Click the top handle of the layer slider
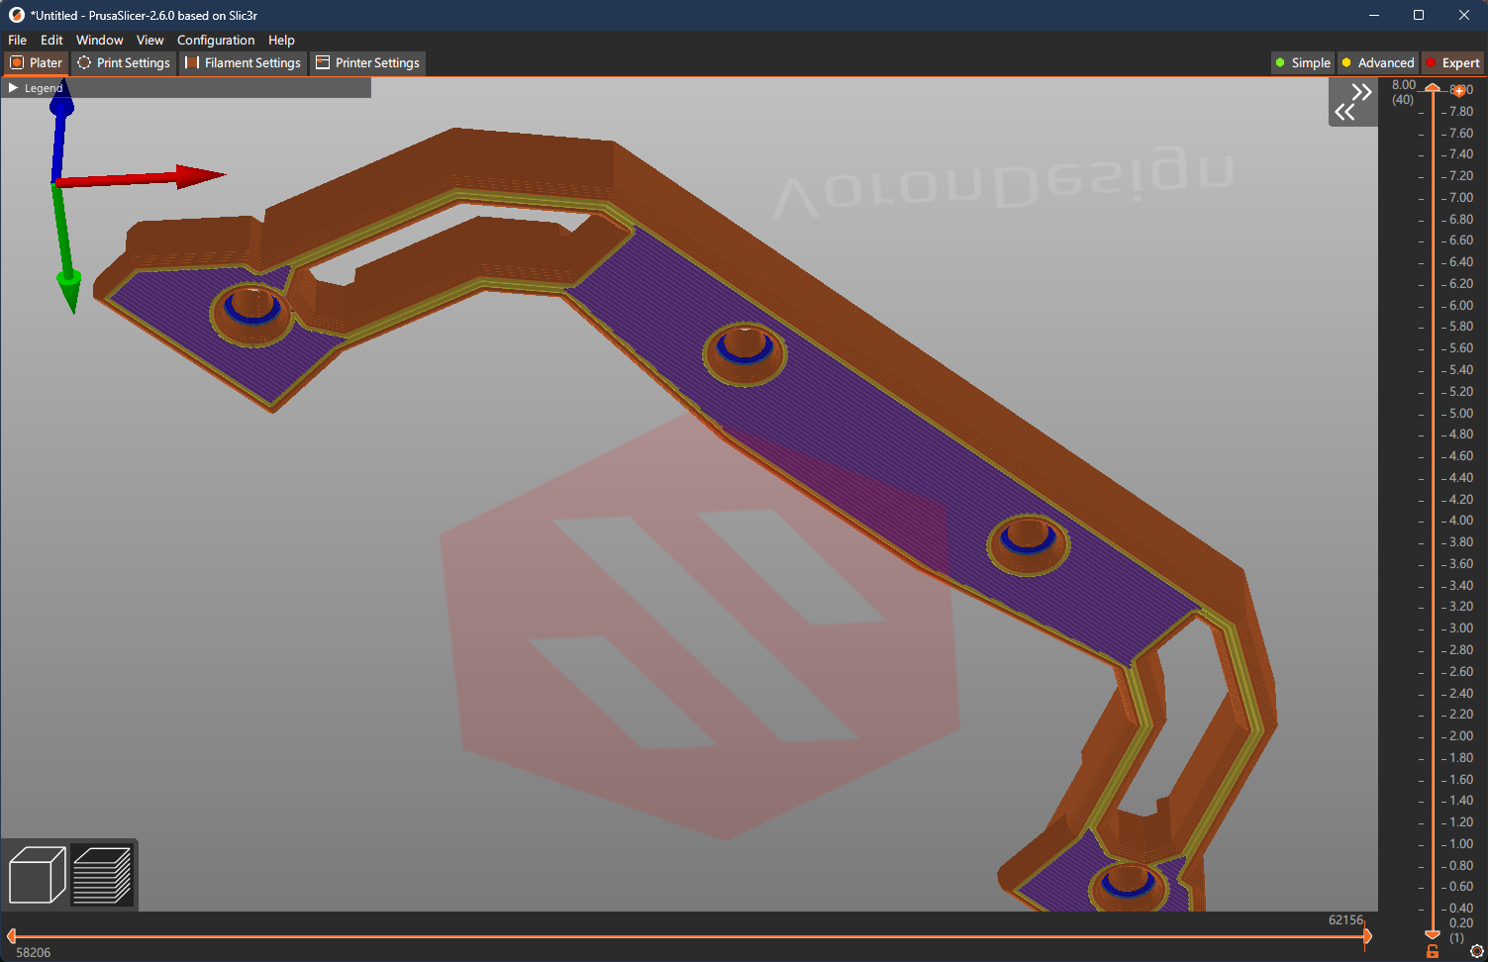The height and width of the screenshot is (962, 1488). pos(1433,88)
